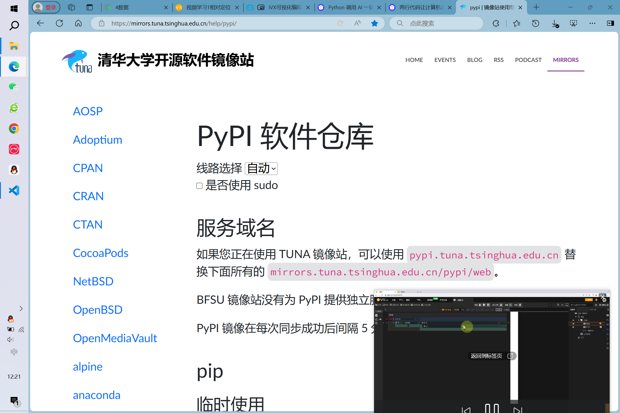This screenshot has height=413, width=620.
Task: Open BLOG in site navigation
Action: [475, 60]
